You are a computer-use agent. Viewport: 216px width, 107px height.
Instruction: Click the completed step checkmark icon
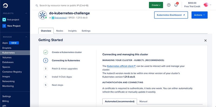click(x=45, y=52)
